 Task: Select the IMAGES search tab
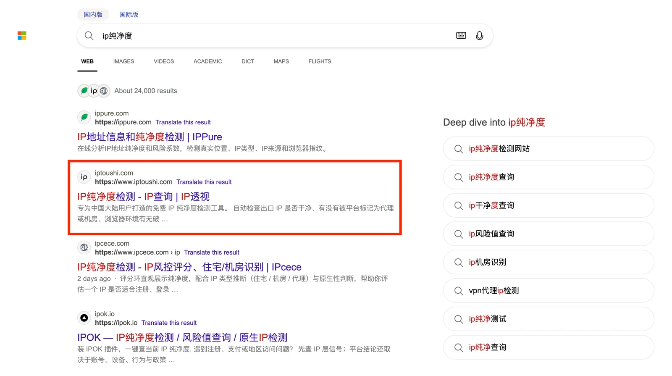(123, 61)
